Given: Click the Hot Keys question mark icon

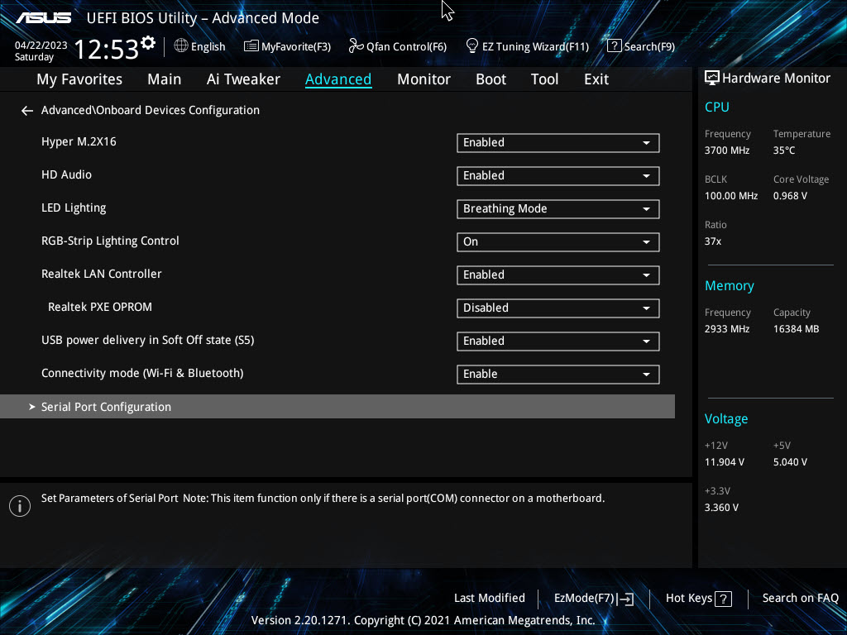Looking at the screenshot, I should [x=723, y=599].
